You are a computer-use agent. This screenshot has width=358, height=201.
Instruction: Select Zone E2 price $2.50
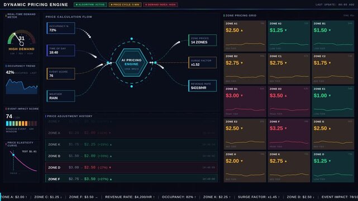[232, 128]
